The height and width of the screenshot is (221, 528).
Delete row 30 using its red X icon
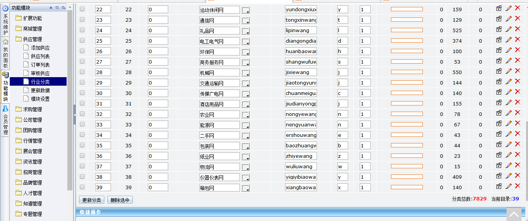coord(517,92)
